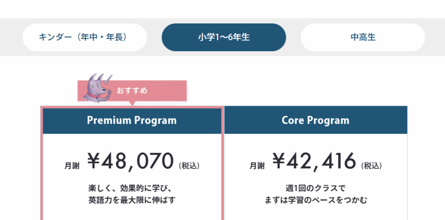
Task: Select the Premium Program header
Action: coord(132,121)
